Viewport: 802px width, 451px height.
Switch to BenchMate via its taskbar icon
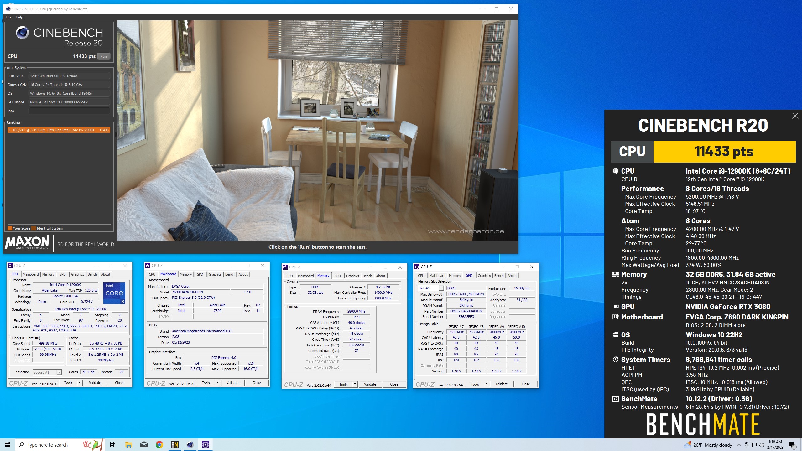(x=175, y=445)
